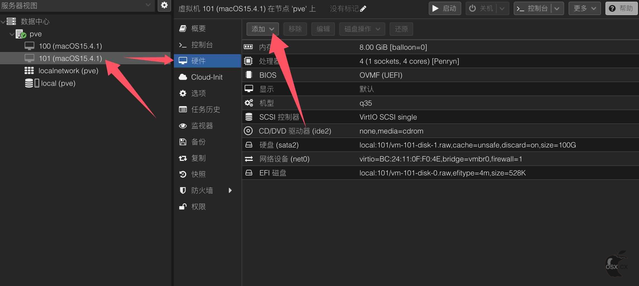This screenshot has height=286, width=639.
Task: Open the 帮助 help button
Action: click(622, 8)
